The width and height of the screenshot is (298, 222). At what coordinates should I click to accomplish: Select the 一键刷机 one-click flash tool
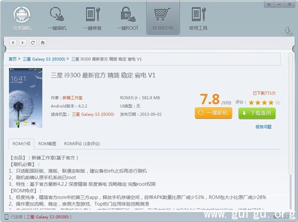57,18
